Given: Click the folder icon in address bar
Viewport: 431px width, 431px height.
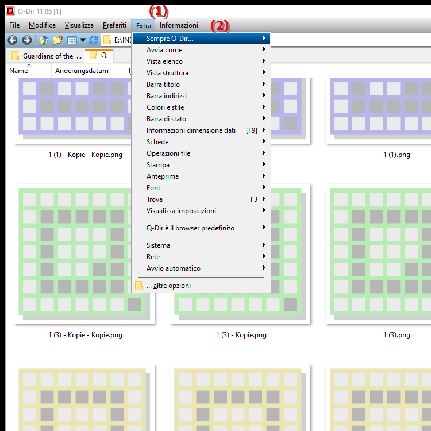Looking at the screenshot, I should tap(107, 40).
